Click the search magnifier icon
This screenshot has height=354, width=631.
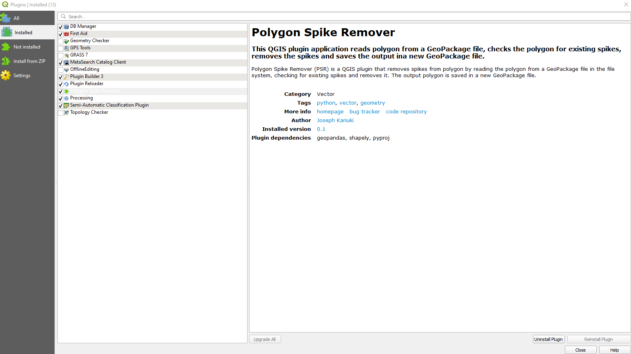tap(63, 16)
